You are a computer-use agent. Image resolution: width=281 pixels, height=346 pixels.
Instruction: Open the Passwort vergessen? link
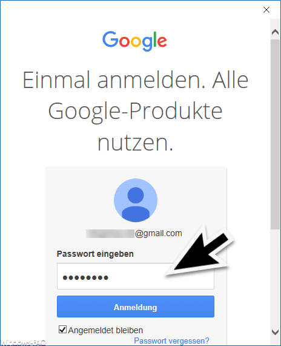171,341
